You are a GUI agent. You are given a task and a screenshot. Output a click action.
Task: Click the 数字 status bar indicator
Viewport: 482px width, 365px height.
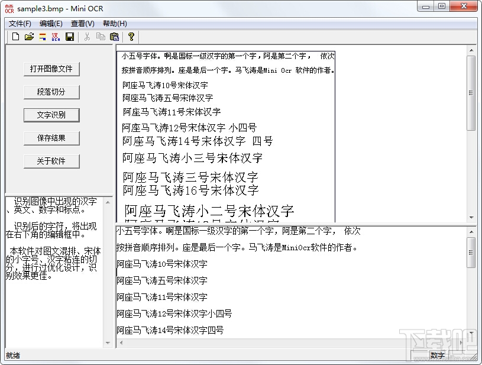tap(438, 356)
